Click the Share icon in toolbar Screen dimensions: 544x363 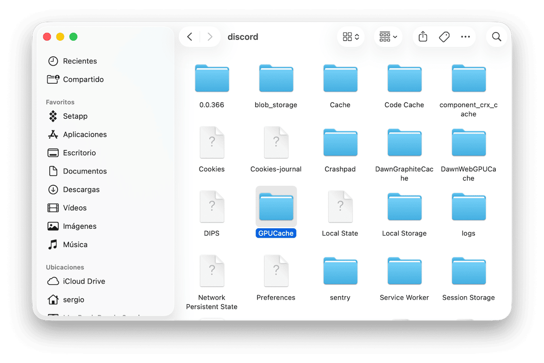(423, 37)
